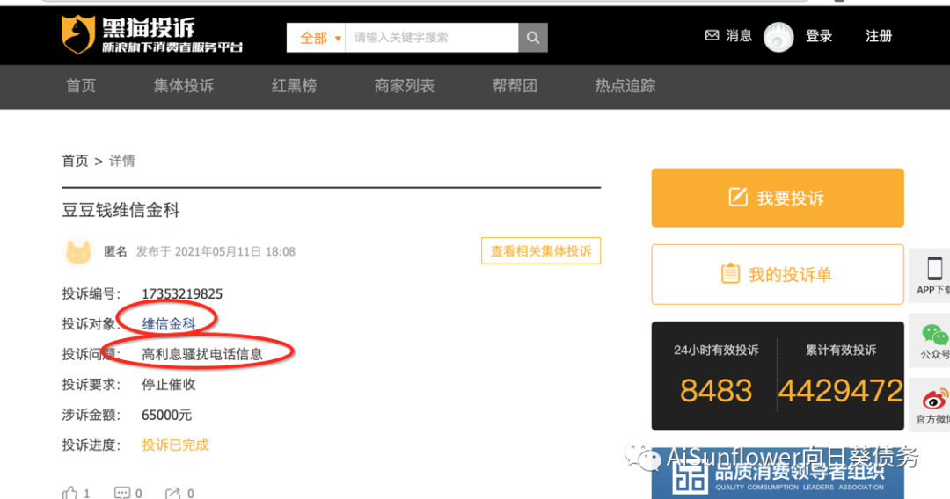Image resolution: width=950 pixels, height=499 pixels.
Task: Click the anonymous cat avatar
Action: tap(78, 251)
